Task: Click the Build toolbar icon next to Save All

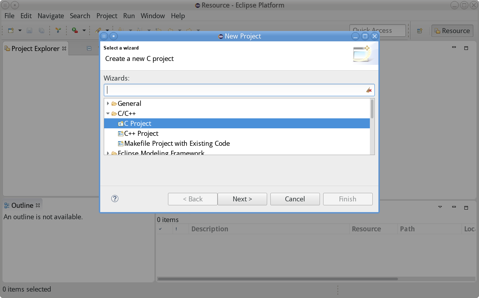Action: [x=58, y=31]
